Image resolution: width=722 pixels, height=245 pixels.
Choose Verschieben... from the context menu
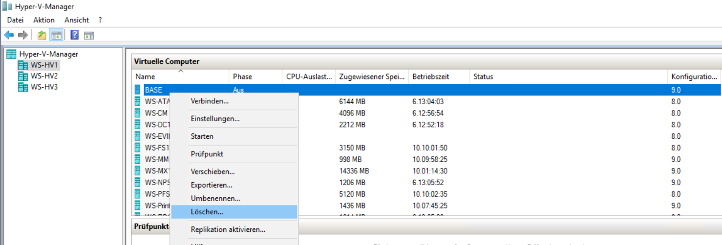[x=234, y=172]
